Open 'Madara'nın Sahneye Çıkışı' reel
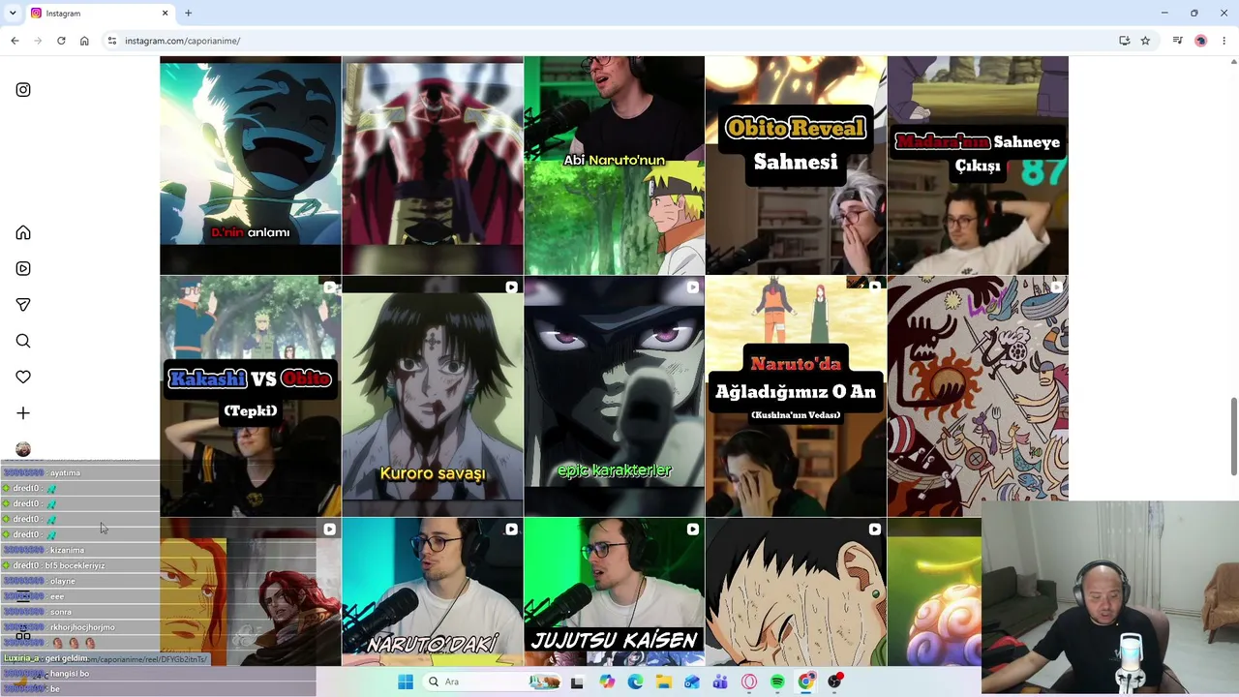Image resolution: width=1239 pixels, height=697 pixels. click(978, 166)
